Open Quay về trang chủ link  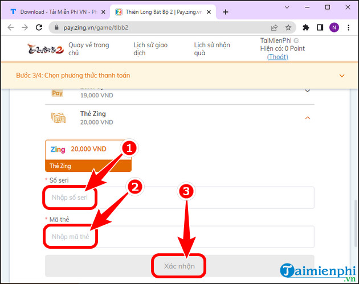click(88, 49)
